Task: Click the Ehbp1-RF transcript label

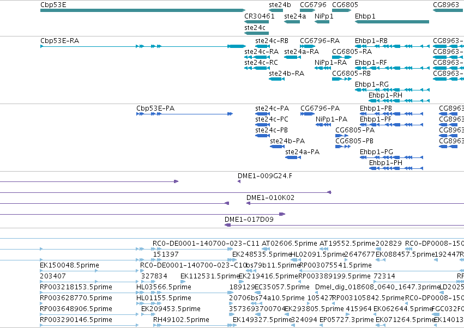Action: click(371, 63)
